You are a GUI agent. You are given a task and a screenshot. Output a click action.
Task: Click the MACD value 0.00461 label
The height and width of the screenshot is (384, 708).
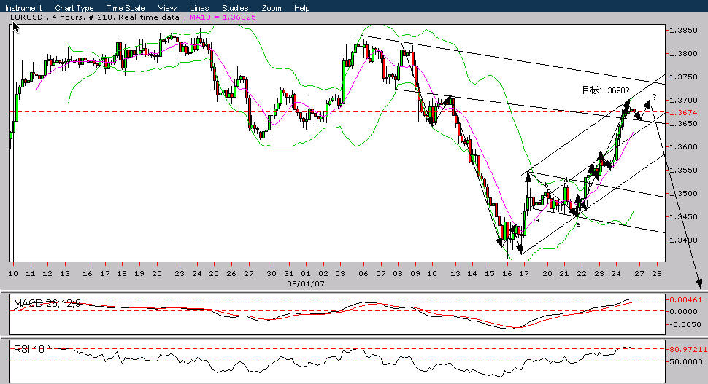(686, 299)
